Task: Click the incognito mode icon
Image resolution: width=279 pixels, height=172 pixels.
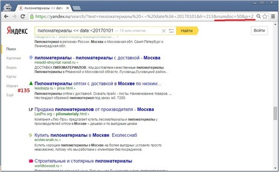Action: [7, 7]
